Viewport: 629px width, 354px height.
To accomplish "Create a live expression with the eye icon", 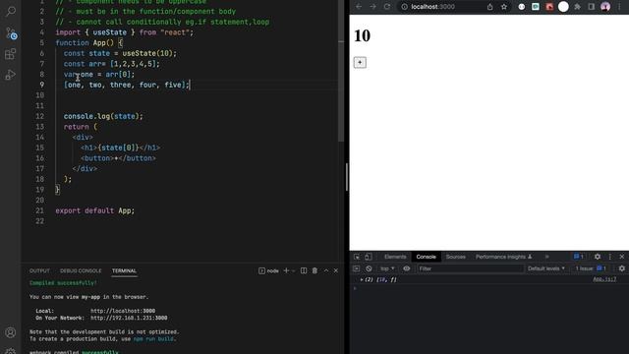I will pyautogui.click(x=406, y=268).
